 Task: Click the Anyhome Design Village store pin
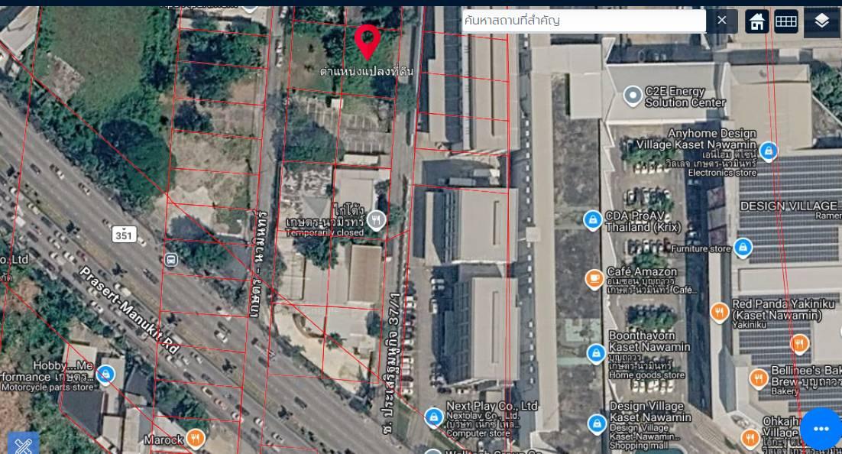(x=769, y=151)
